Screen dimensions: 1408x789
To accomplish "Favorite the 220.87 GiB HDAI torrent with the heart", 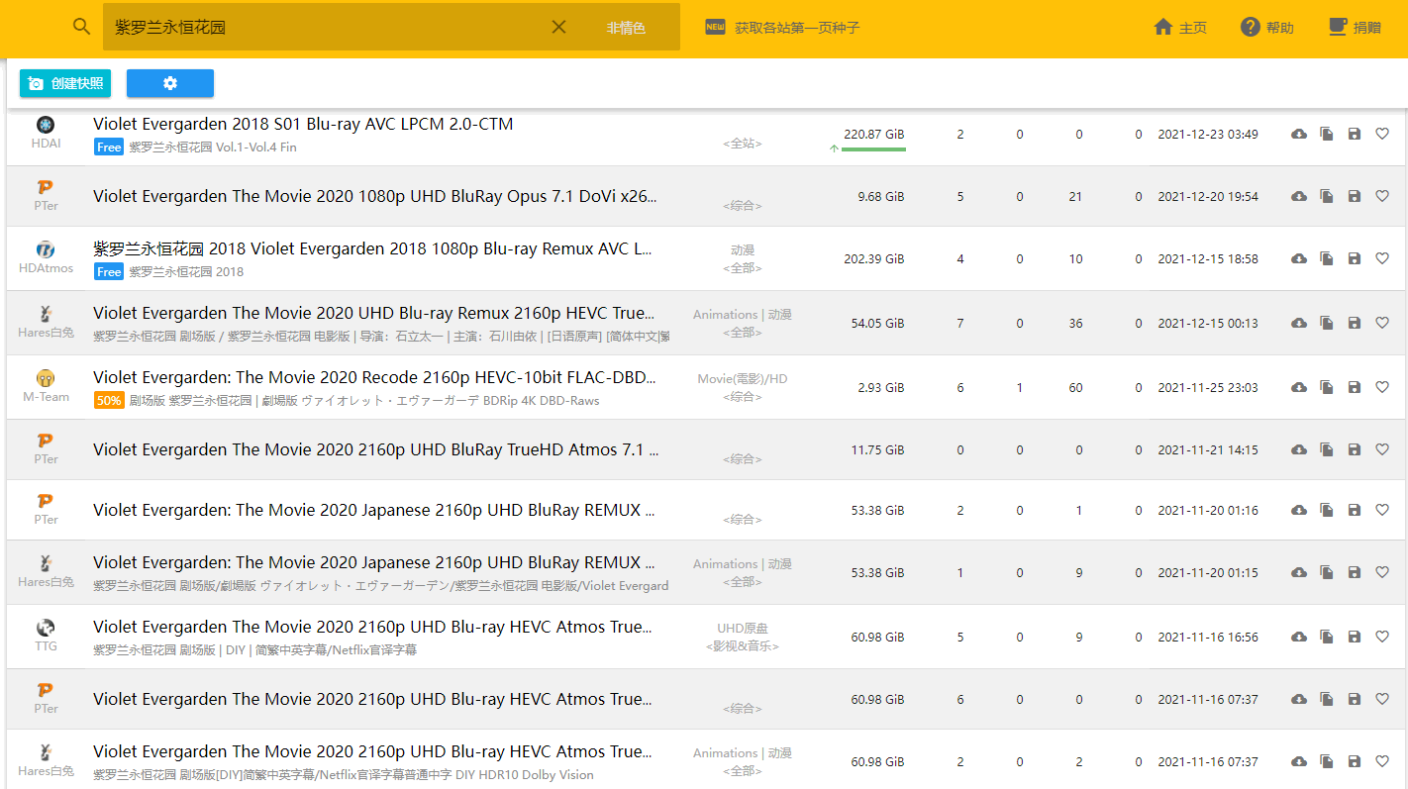I will [x=1382, y=134].
